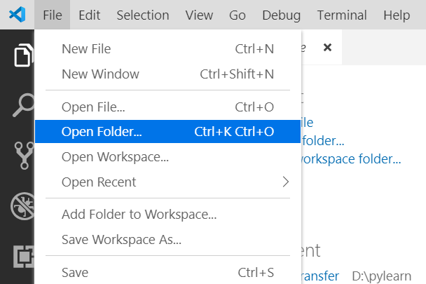Viewport: 426px width, 284px height.
Task: Open the Debug menu in menu bar
Action: [281, 15]
